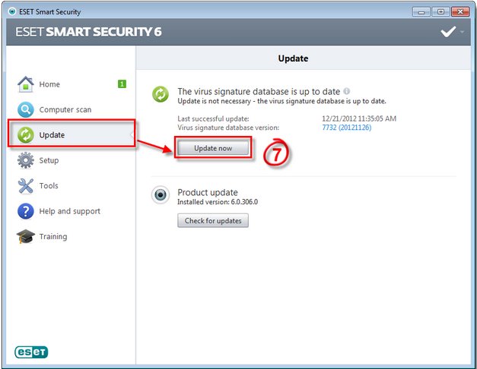
Task: Click the ESET logo at bottom left
Action: pyautogui.click(x=31, y=352)
